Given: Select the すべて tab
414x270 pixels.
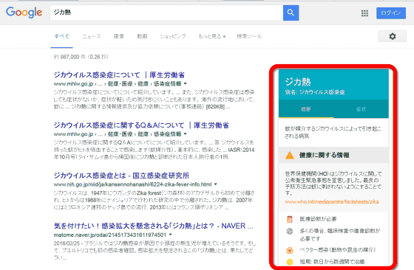Looking at the screenshot, I should pyautogui.click(x=62, y=36).
